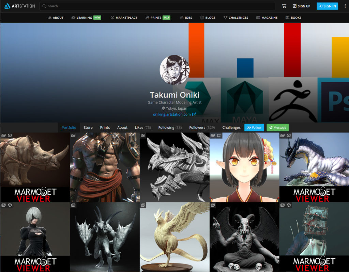349x272 pixels.
Task: Open the JOBS nav item
Action: click(x=186, y=18)
